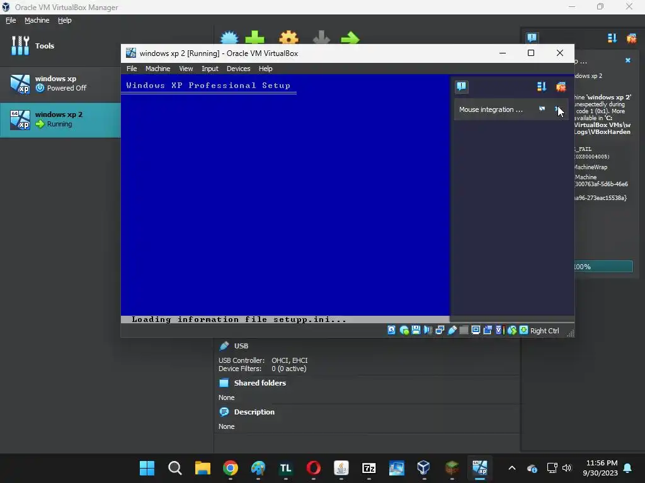Click the resize grip of VM status bar
This screenshot has width=645, height=483.
[570, 333]
